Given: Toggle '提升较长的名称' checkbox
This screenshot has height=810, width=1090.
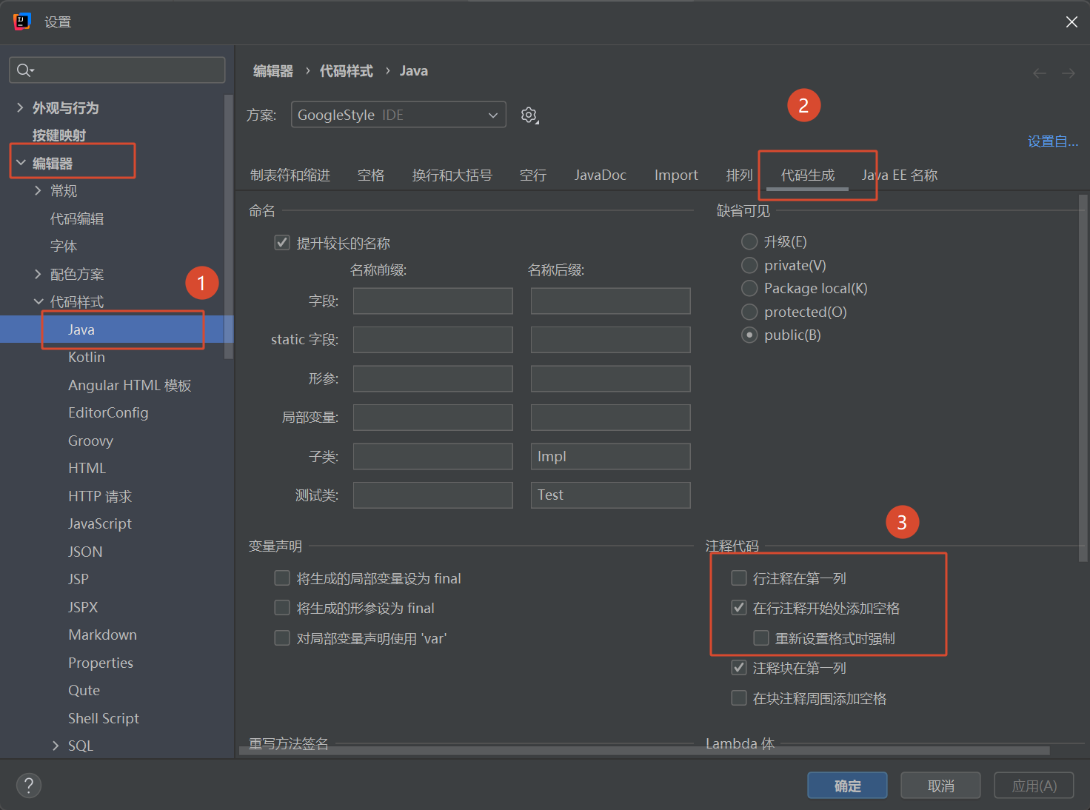Looking at the screenshot, I should [282, 243].
